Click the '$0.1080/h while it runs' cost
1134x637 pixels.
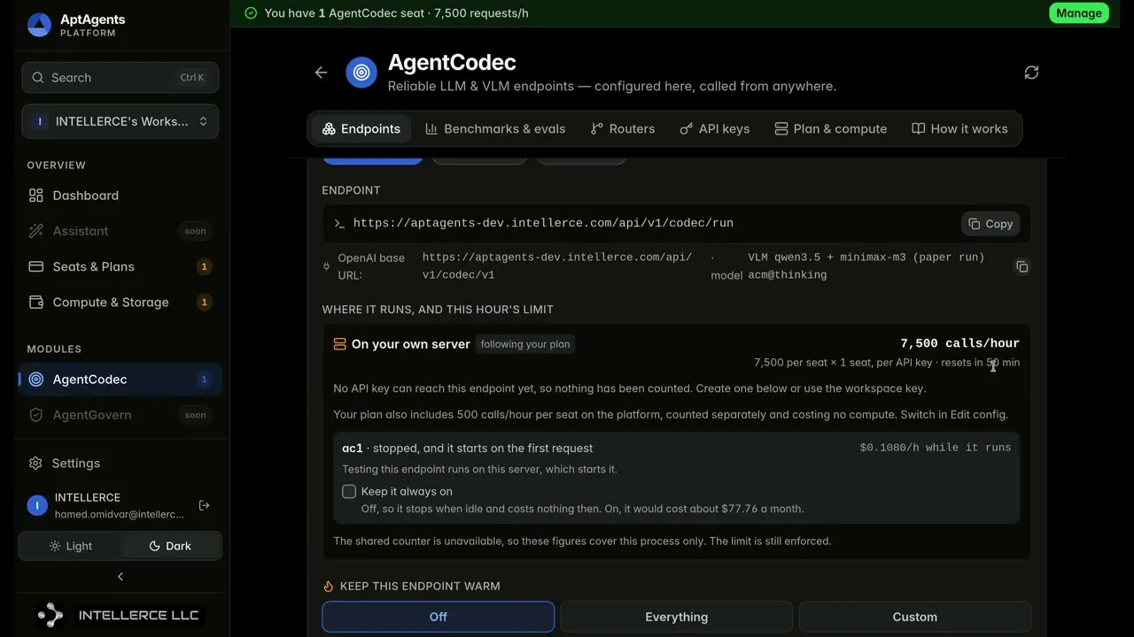(x=936, y=448)
